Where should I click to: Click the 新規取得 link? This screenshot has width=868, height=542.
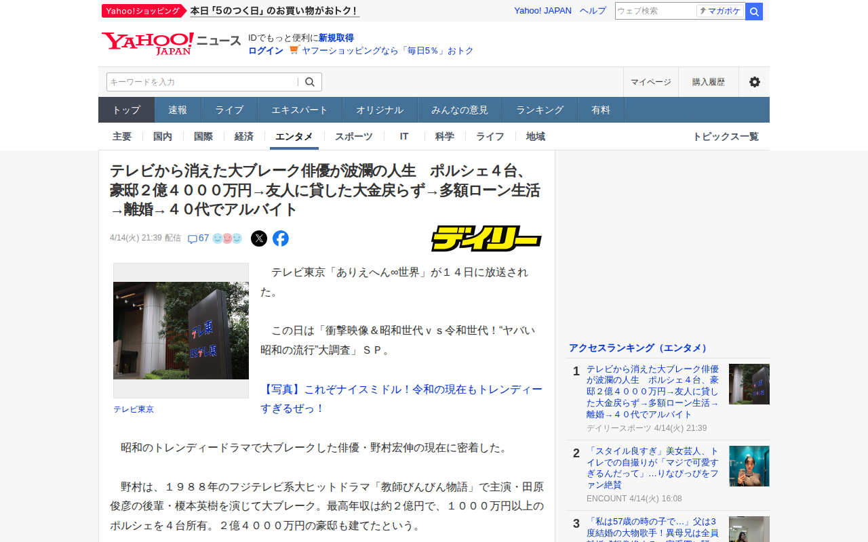pyautogui.click(x=336, y=38)
